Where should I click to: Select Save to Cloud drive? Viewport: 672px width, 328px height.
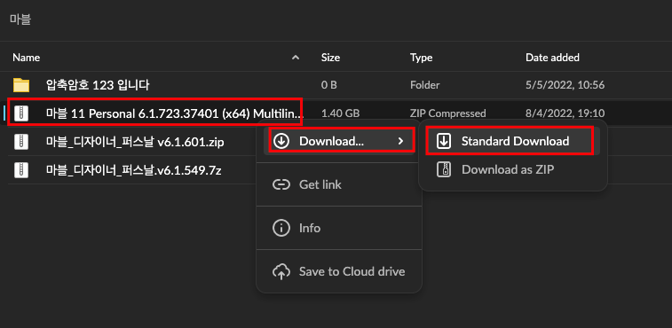pos(338,271)
